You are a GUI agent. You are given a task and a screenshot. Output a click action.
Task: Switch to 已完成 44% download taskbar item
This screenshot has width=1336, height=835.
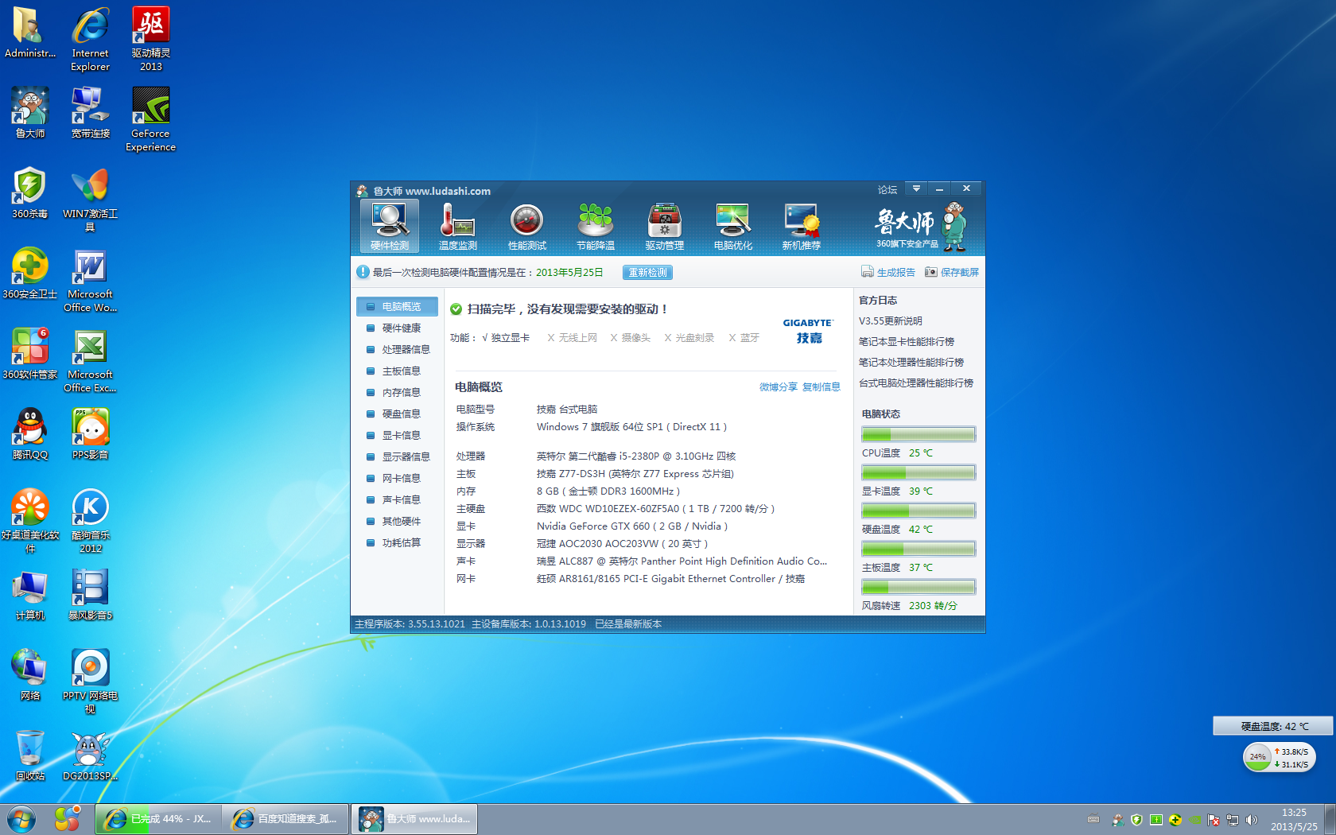[x=158, y=818]
